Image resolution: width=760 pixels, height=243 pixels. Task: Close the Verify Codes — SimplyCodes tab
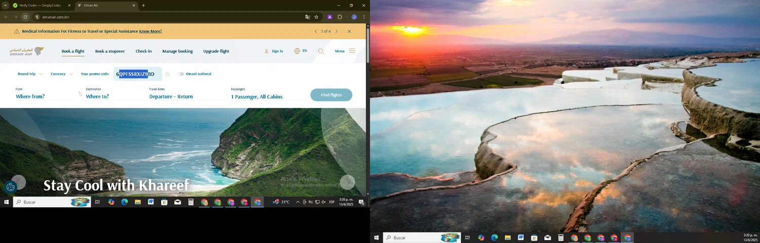coord(69,6)
